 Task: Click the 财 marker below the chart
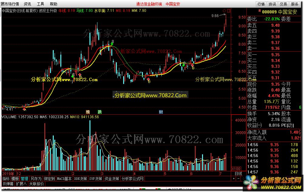point(161,112)
